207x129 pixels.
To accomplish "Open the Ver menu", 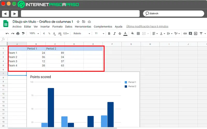I will (x=36, y=27).
